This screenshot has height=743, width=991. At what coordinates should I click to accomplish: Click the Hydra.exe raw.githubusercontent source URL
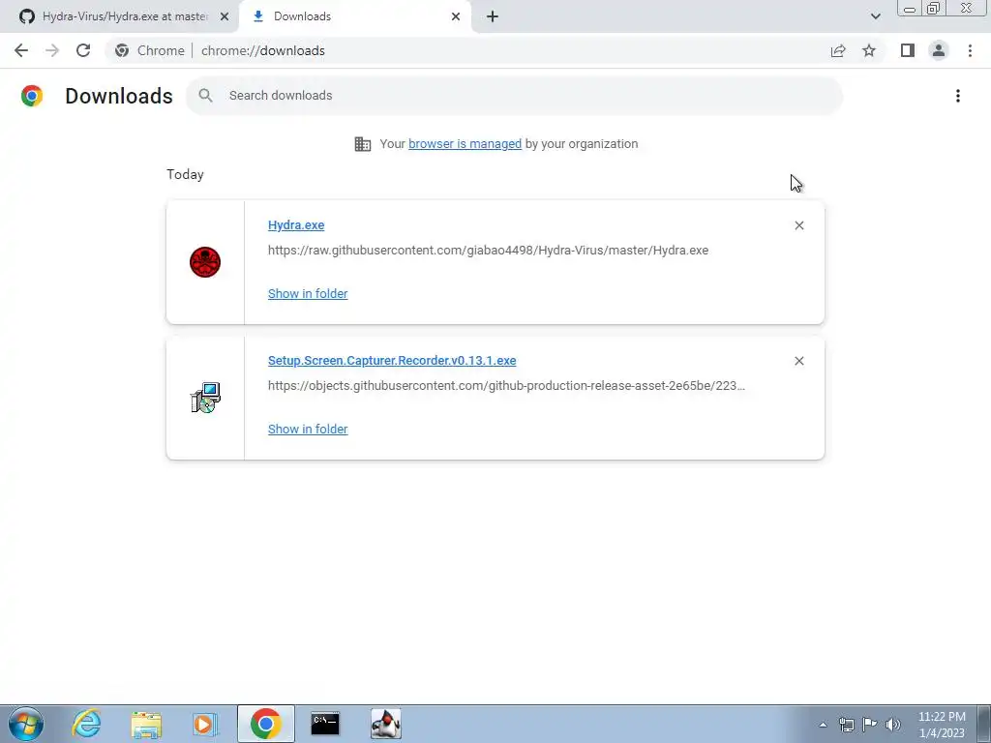pos(488,251)
